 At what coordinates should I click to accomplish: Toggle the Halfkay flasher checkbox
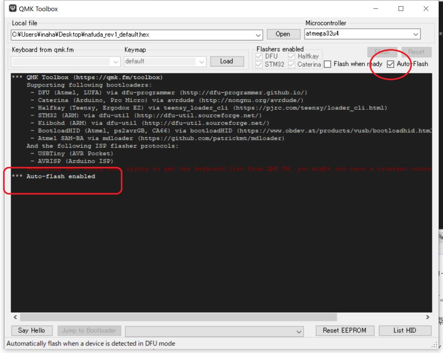tap(292, 56)
